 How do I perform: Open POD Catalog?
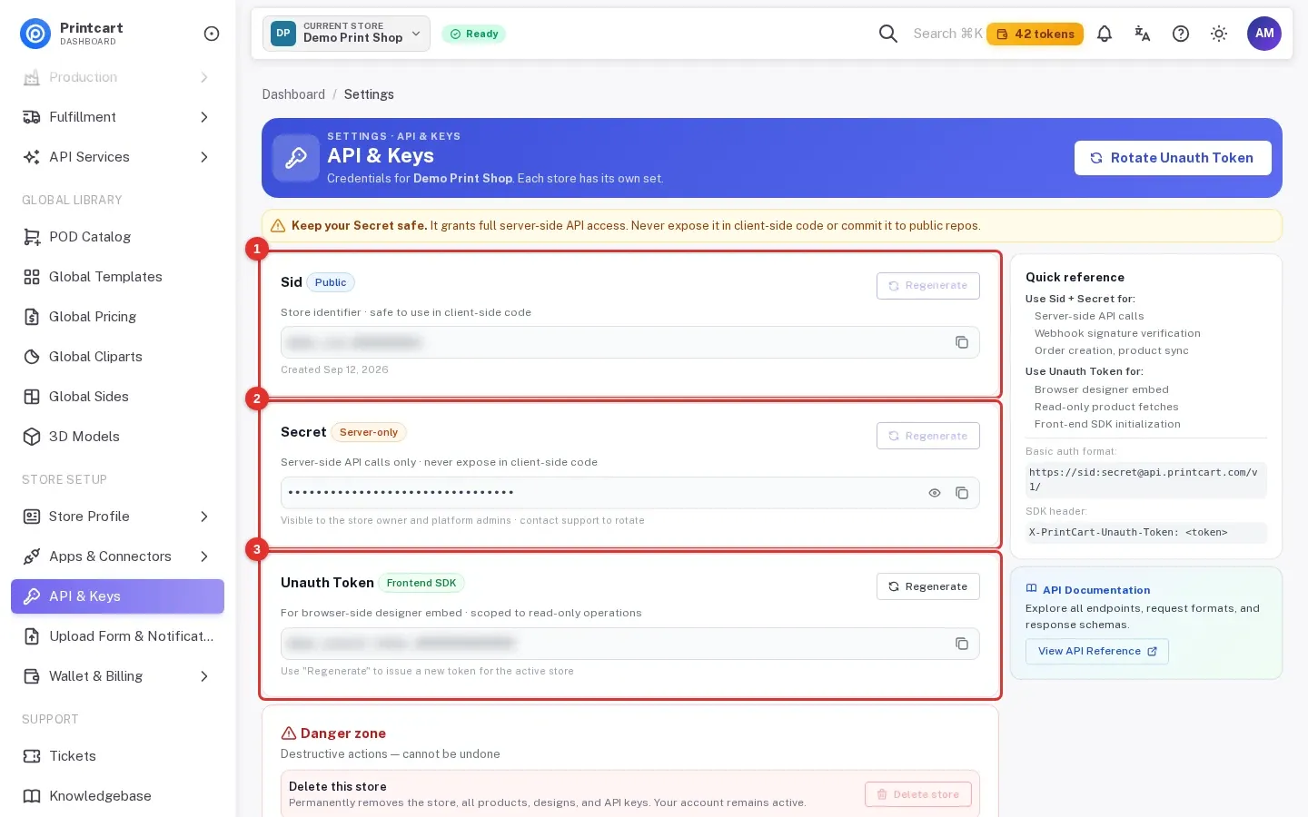(x=117, y=237)
